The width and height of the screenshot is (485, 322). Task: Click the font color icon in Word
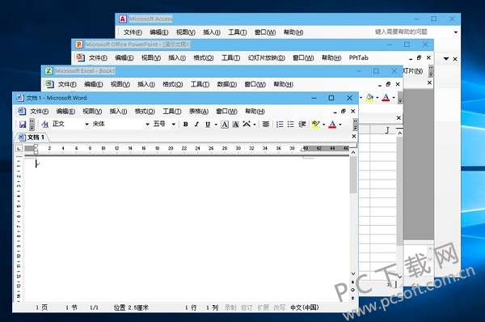coord(332,124)
